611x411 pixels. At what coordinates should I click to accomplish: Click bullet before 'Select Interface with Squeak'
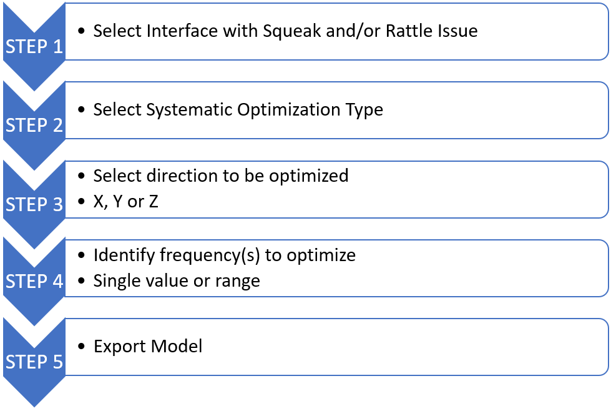point(81,31)
